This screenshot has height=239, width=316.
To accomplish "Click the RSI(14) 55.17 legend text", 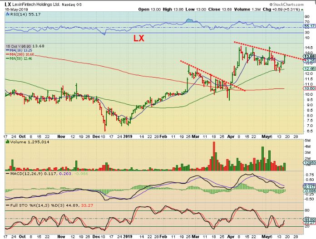I will coord(25,15).
